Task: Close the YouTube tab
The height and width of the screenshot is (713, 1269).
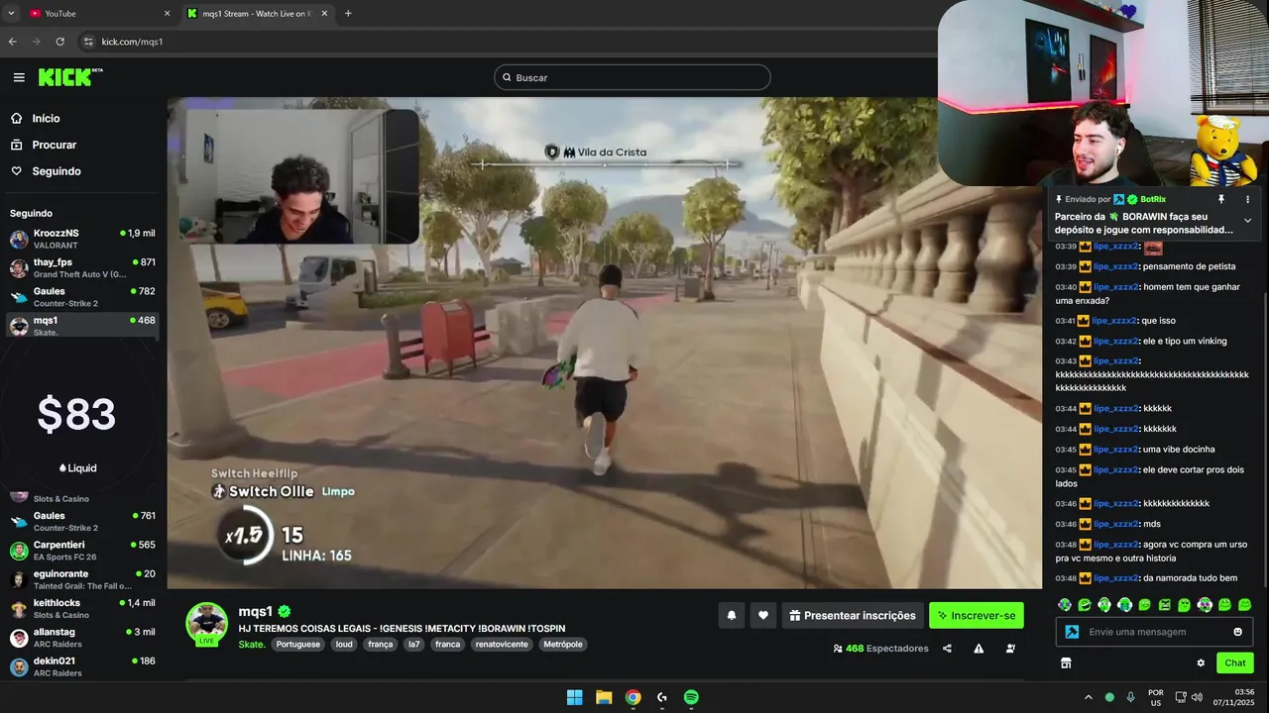Action: 167,13
